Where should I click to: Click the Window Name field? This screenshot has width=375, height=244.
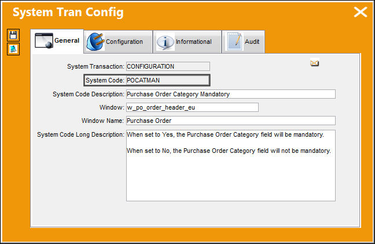231,121
